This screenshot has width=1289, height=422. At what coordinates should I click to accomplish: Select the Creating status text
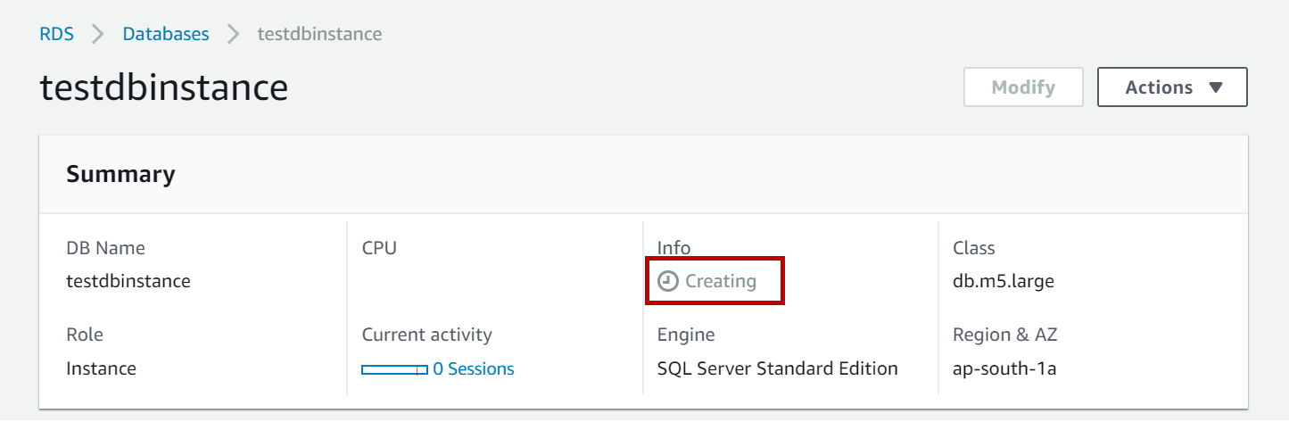721,282
